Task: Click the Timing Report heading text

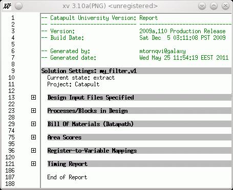Action: [x=68, y=164]
